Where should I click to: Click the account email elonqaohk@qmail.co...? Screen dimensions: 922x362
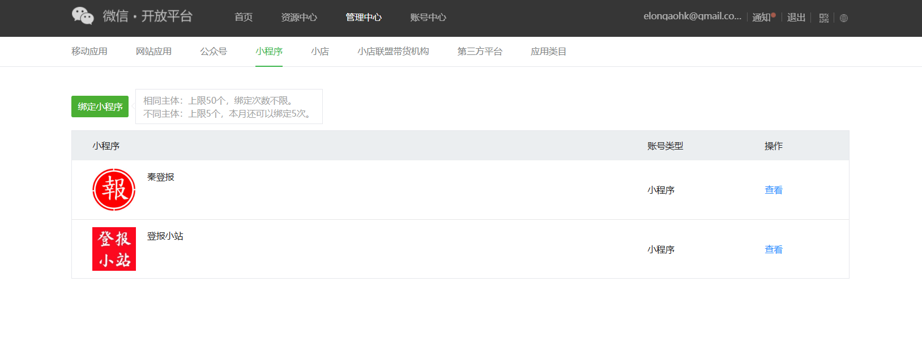coord(692,16)
